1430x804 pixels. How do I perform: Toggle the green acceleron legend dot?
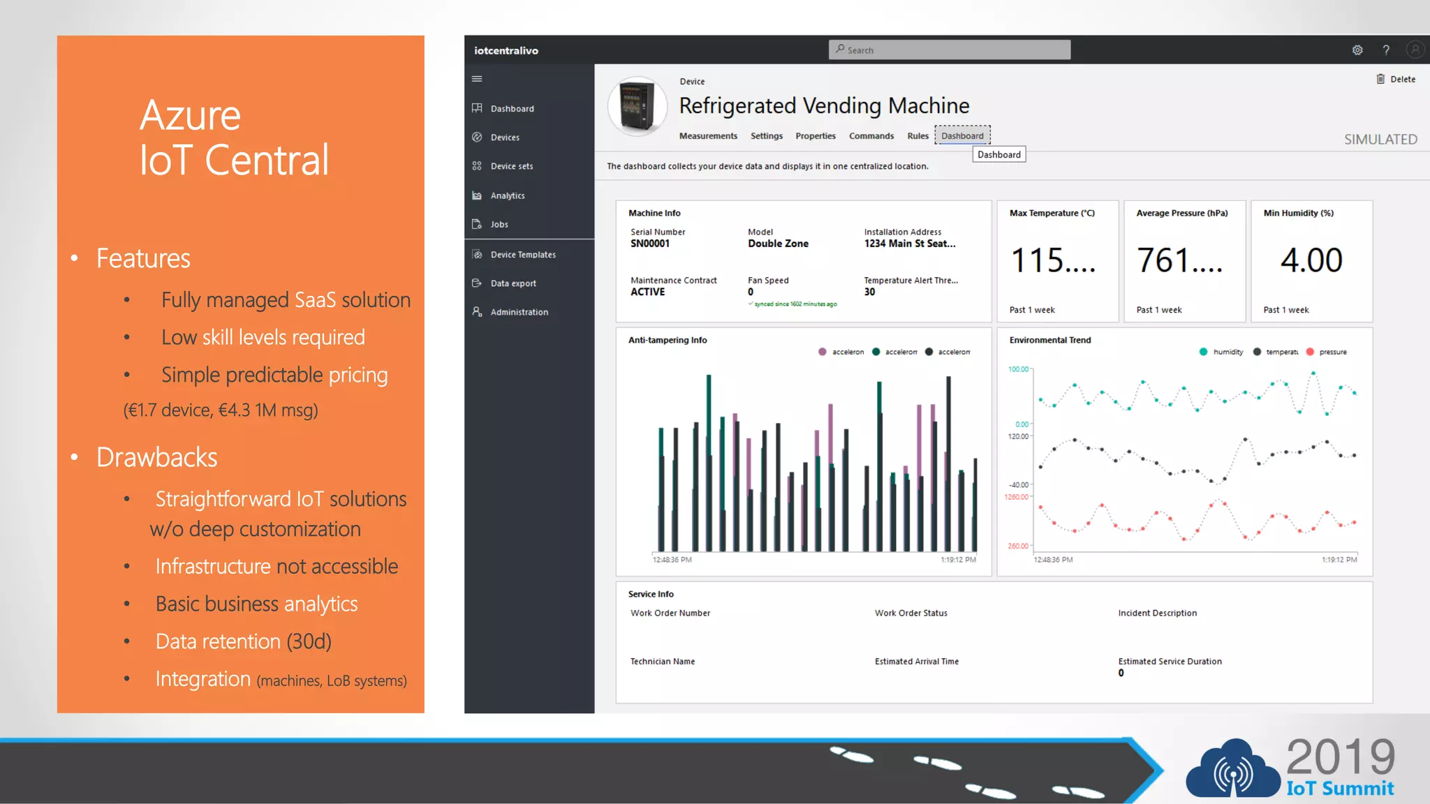click(876, 352)
